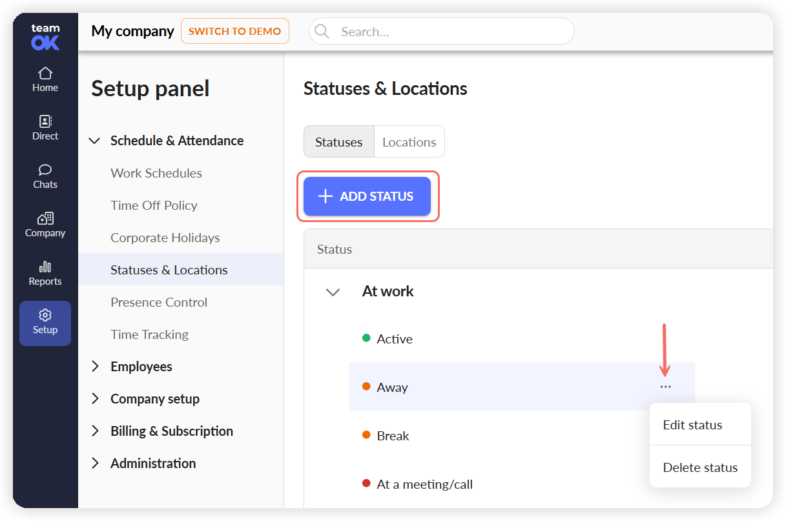Screen dimensions: 786x521
Task: Select the Setup gear icon
Action: pyautogui.click(x=45, y=315)
